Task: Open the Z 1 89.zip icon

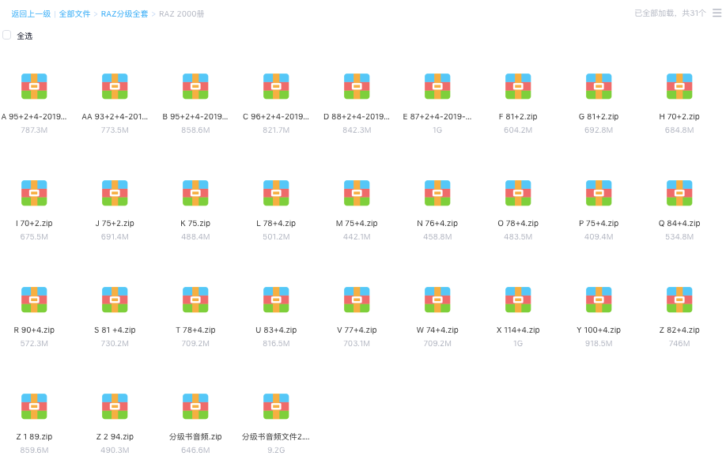Action: tap(34, 406)
